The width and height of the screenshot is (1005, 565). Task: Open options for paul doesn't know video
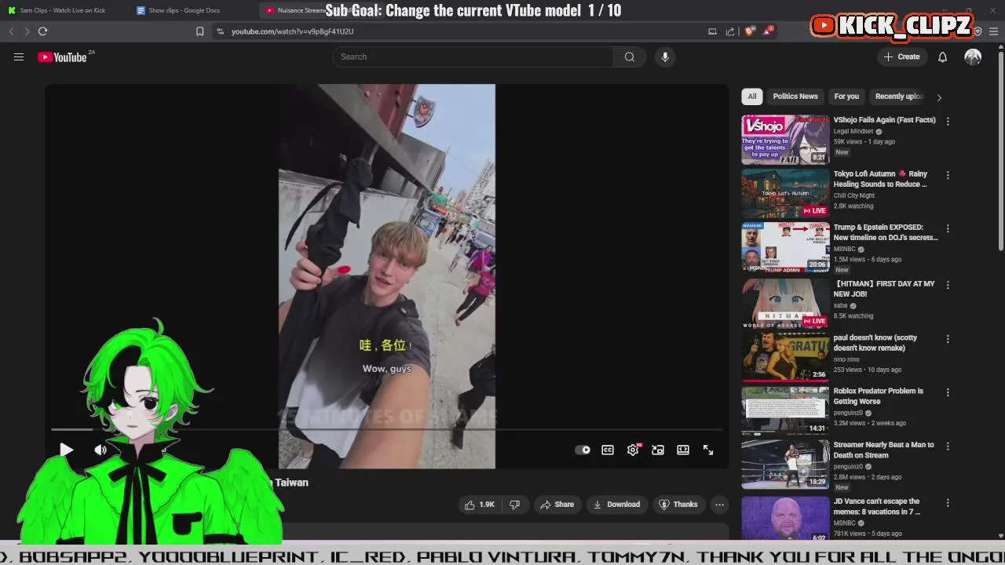click(948, 339)
